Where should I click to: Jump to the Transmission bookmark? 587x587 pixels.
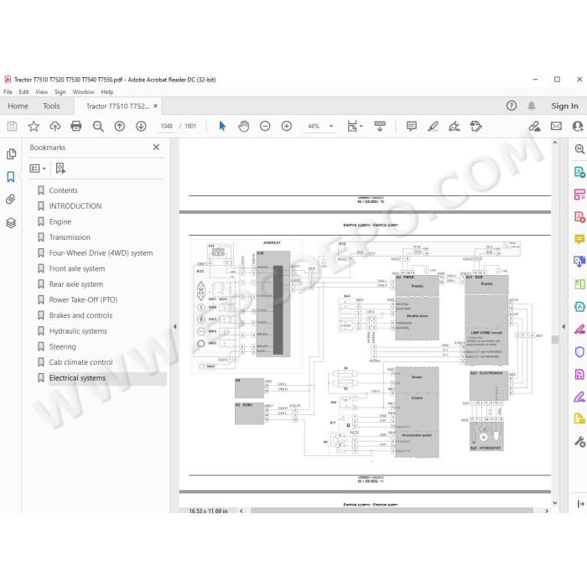(70, 237)
